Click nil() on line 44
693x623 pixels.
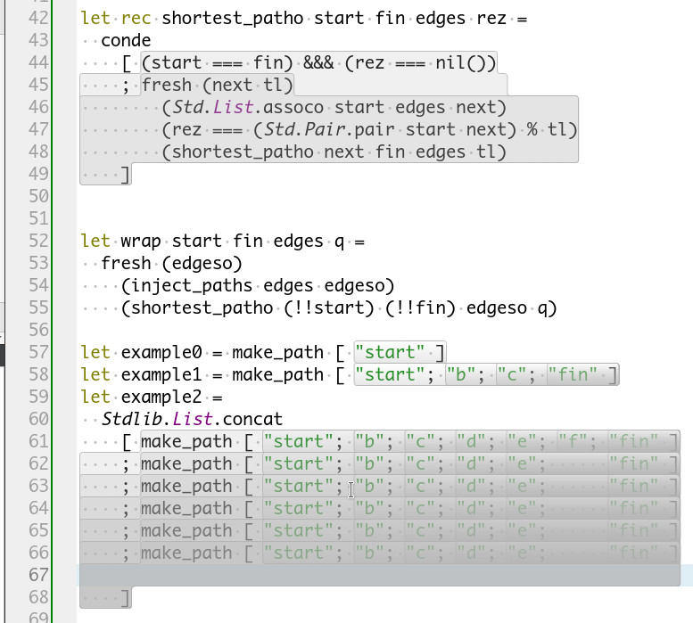pyautogui.click(x=461, y=62)
